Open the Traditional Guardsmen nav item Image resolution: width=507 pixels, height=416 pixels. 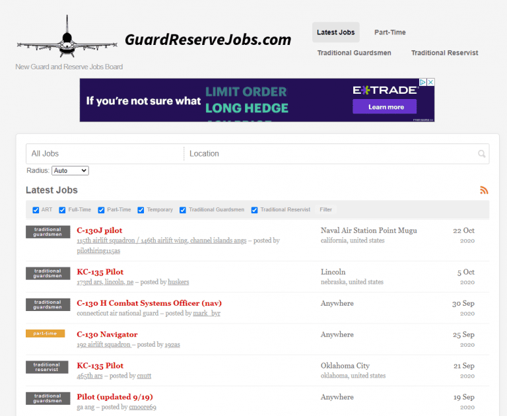pyautogui.click(x=354, y=53)
